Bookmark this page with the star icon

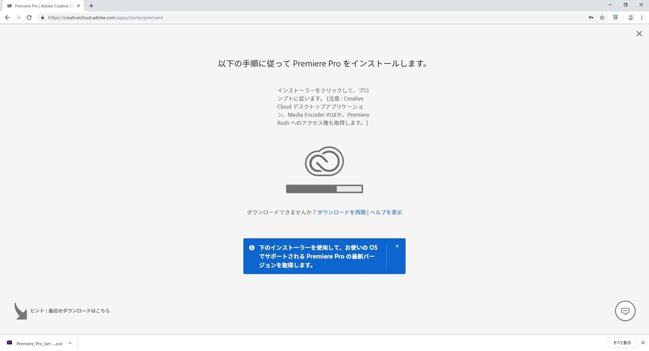click(602, 17)
